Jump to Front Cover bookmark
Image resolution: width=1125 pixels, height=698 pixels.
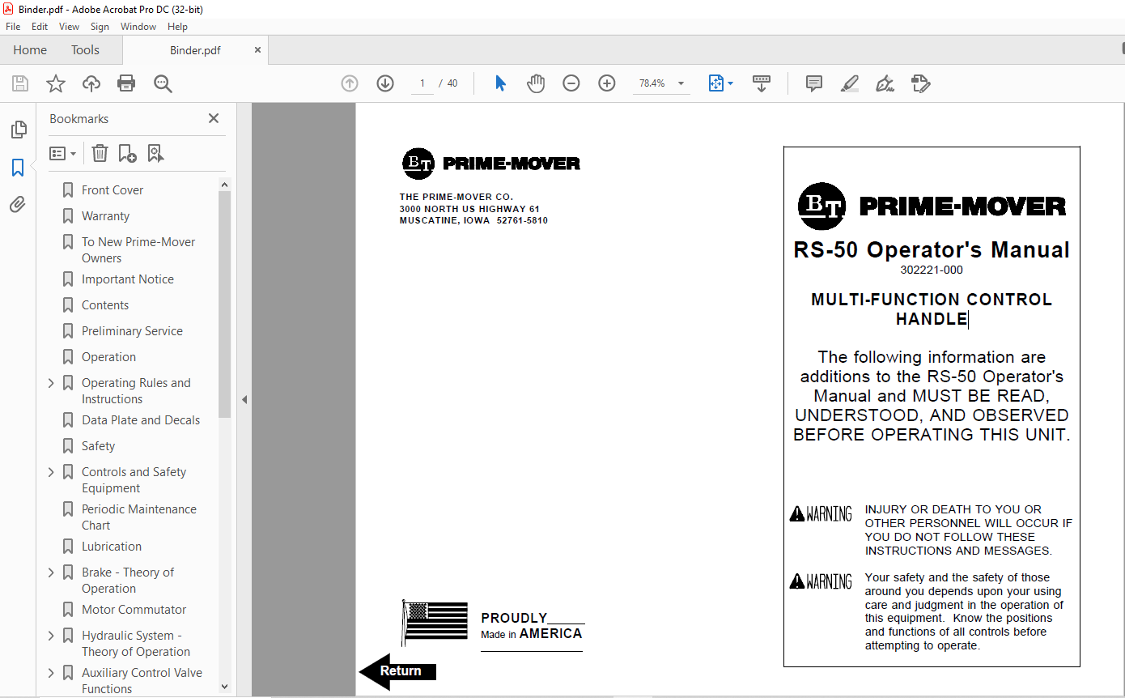pos(112,190)
